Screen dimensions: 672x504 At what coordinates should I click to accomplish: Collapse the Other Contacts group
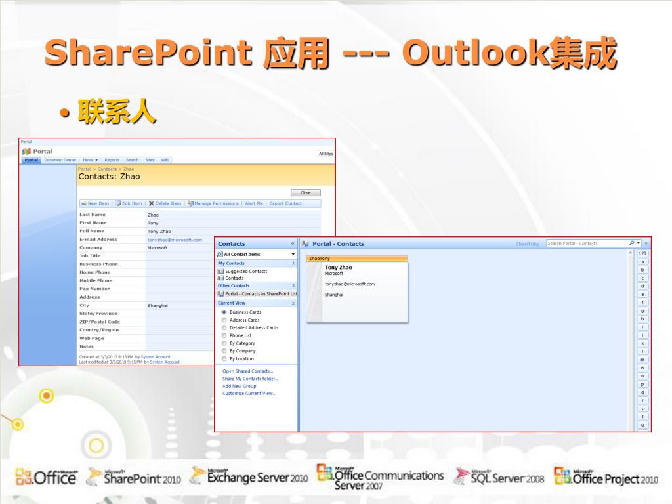tap(293, 285)
